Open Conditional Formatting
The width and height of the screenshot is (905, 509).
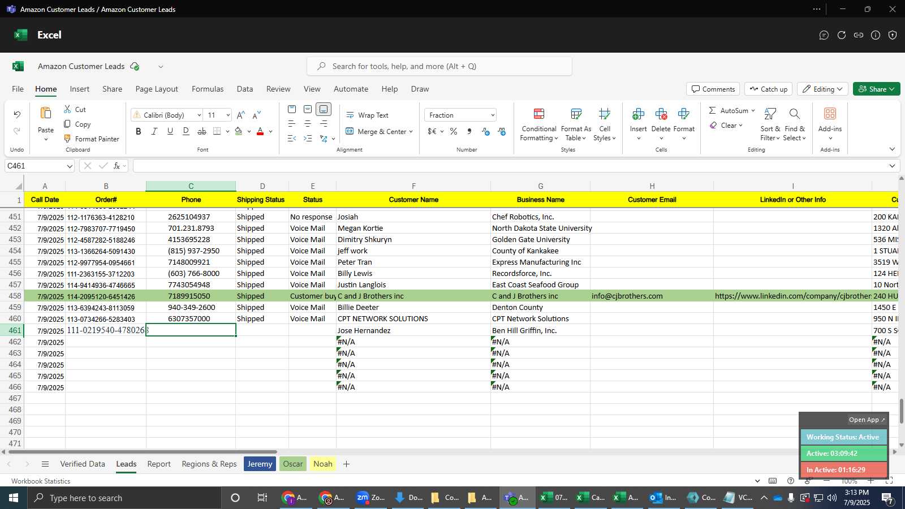(539, 124)
